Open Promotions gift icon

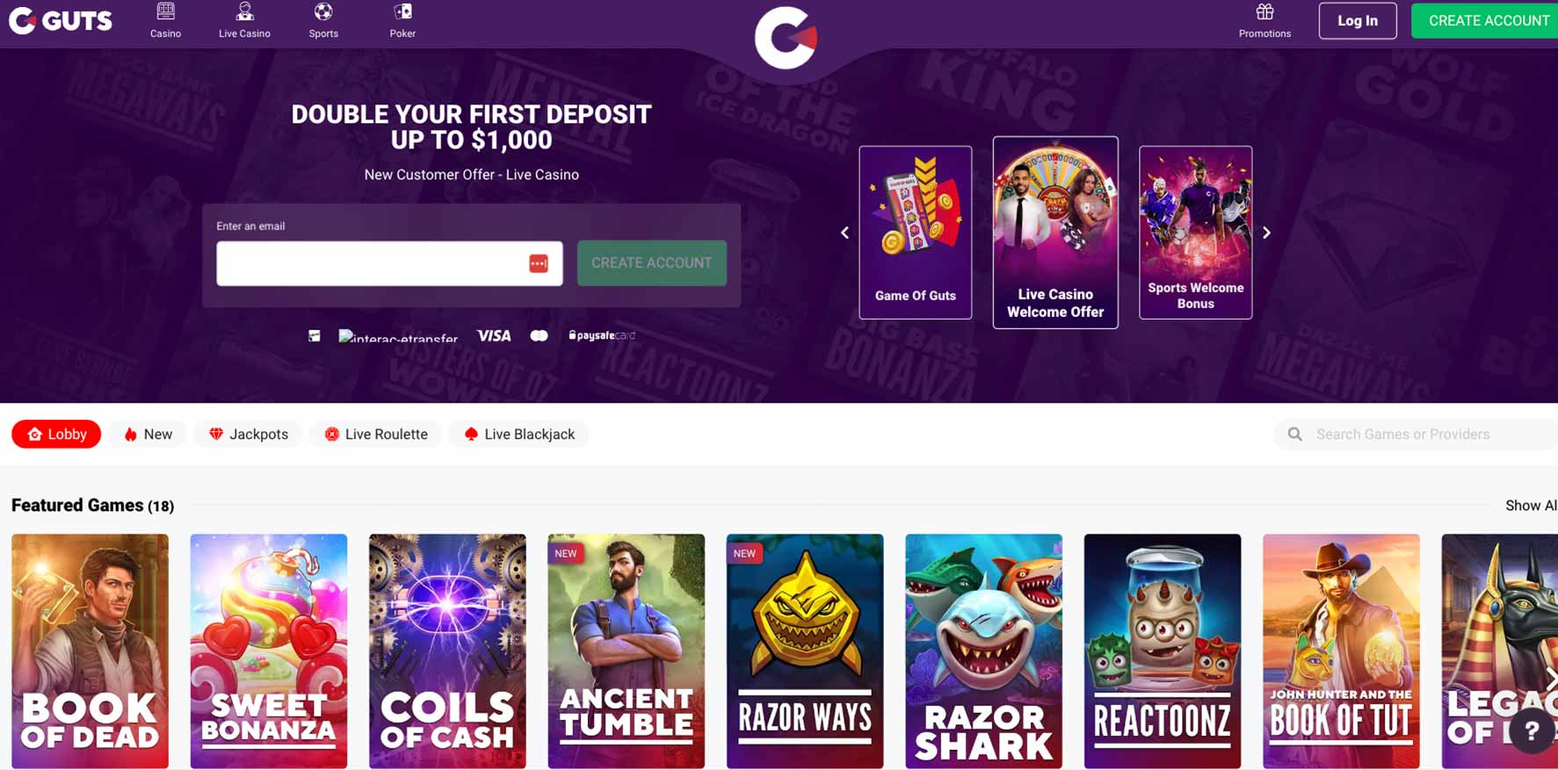1265,11
